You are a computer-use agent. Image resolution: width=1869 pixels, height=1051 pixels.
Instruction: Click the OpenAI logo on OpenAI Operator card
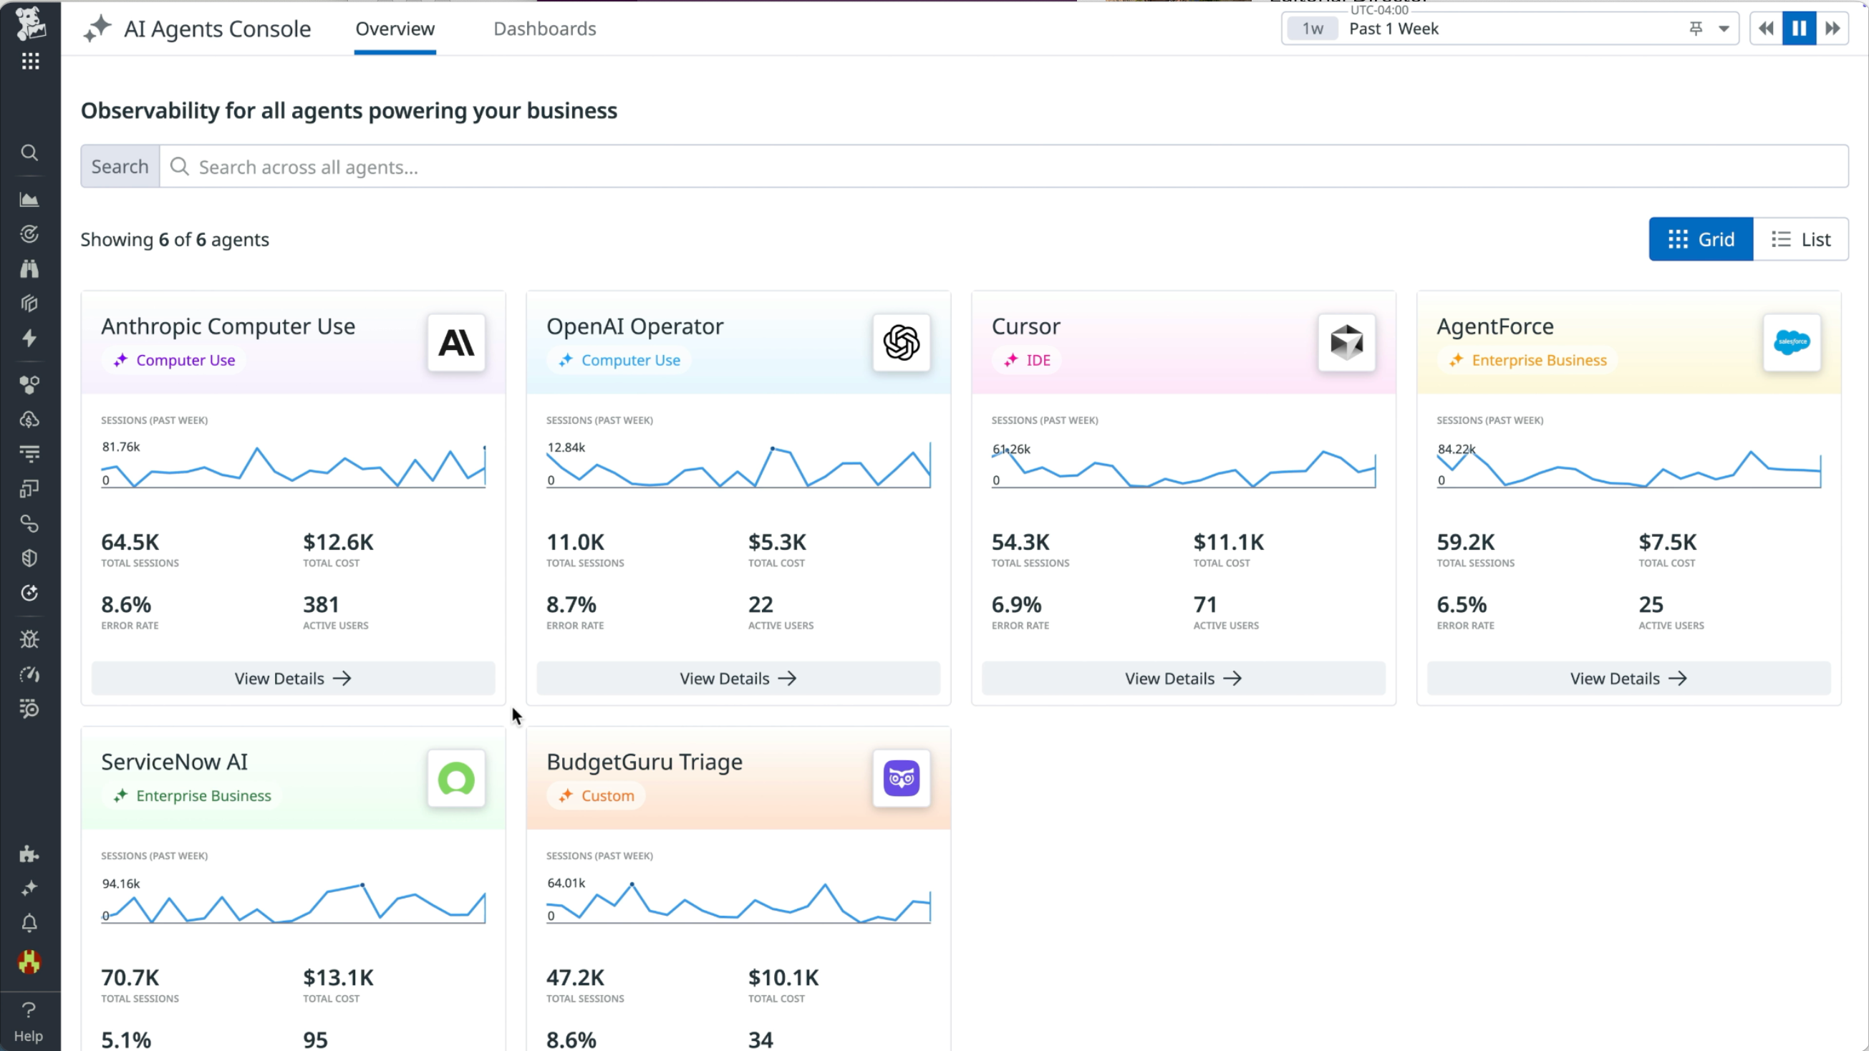(900, 343)
